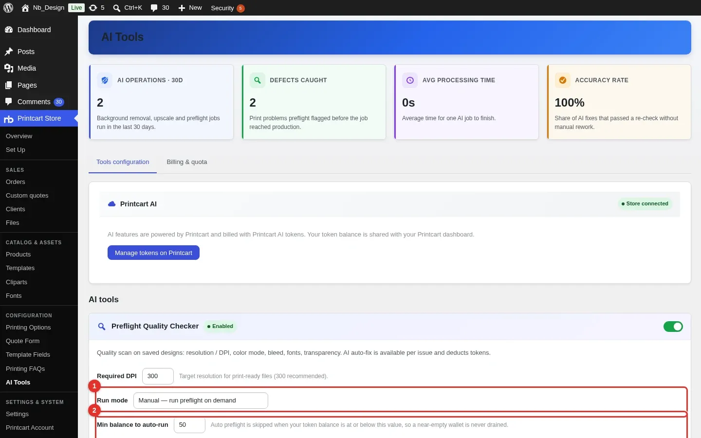Click the Comments icon in sidebar
The height and width of the screenshot is (438, 701).
click(9, 102)
